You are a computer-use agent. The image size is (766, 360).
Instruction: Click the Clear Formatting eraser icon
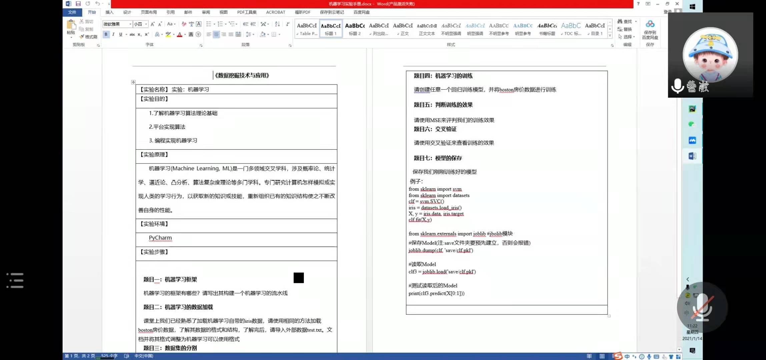click(x=184, y=24)
